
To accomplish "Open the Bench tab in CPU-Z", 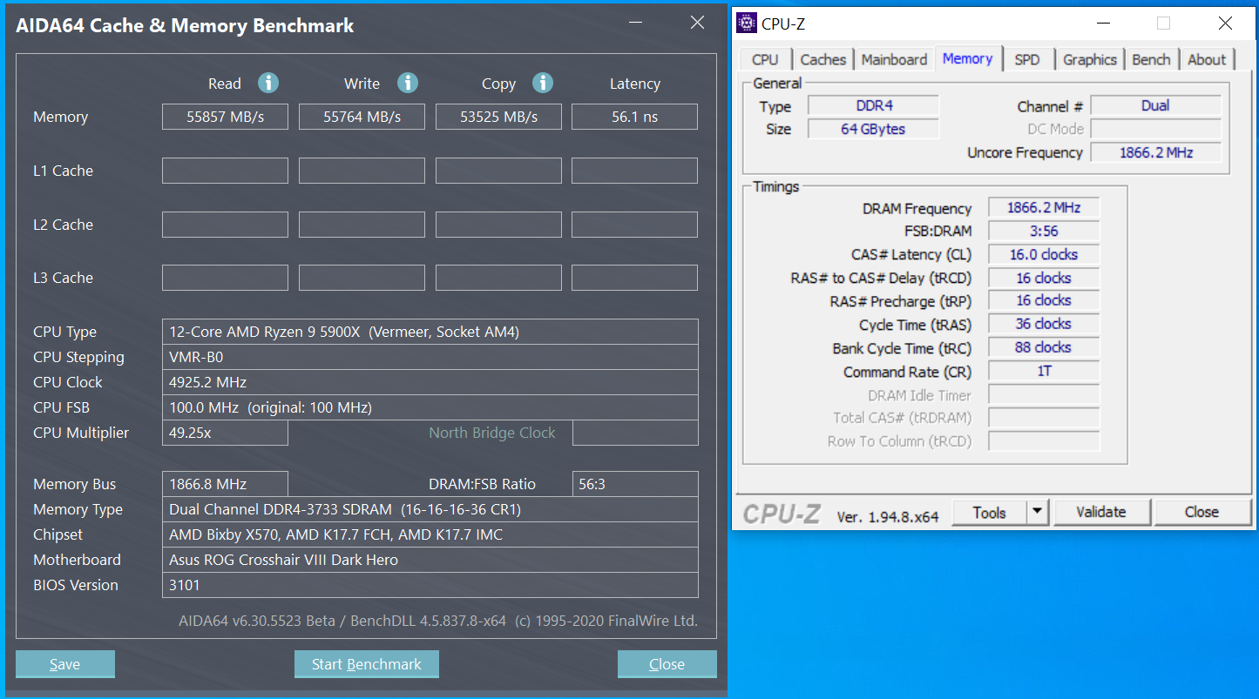I will (x=1151, y=59).
